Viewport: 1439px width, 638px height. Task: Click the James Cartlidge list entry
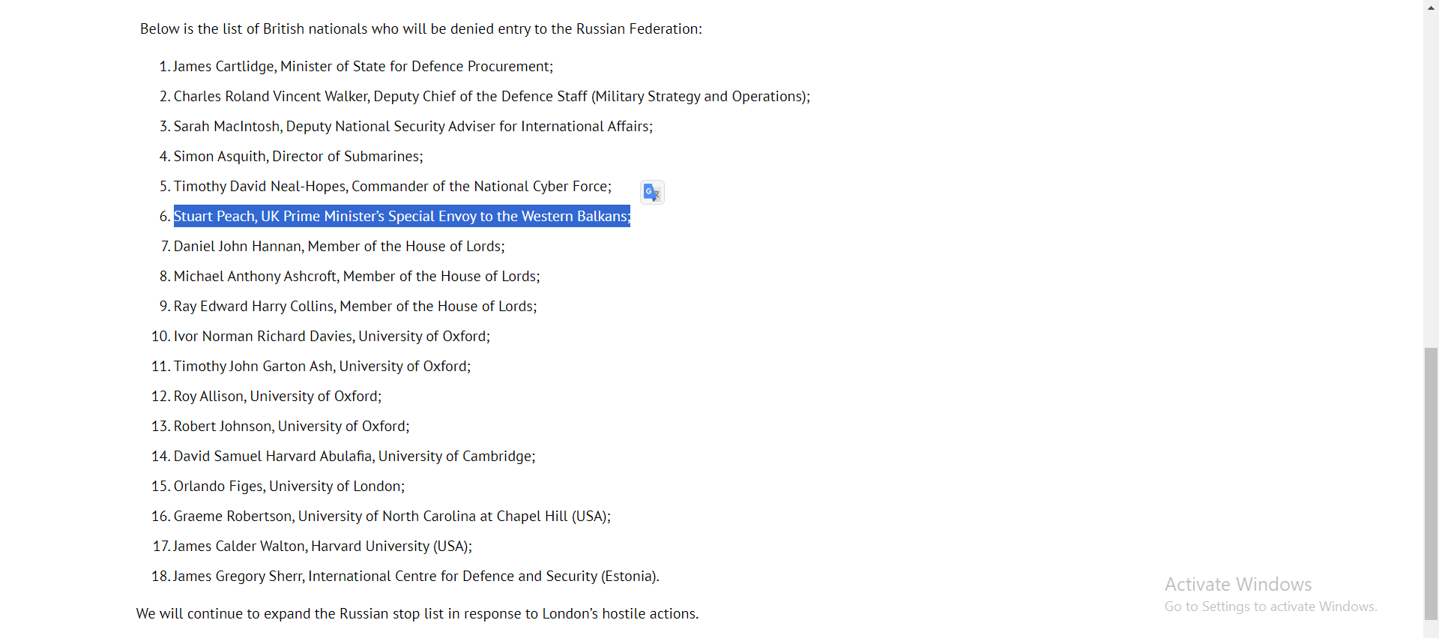363,67
